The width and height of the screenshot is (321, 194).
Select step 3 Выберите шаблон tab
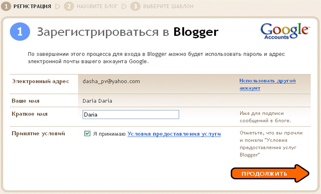click(162, 7)
